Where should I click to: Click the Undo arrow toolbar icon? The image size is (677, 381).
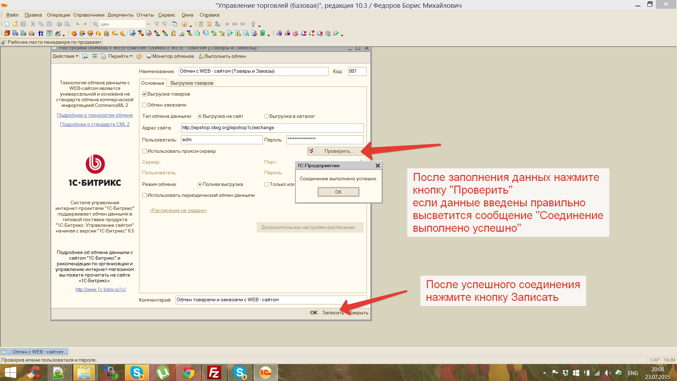(78, 24)
